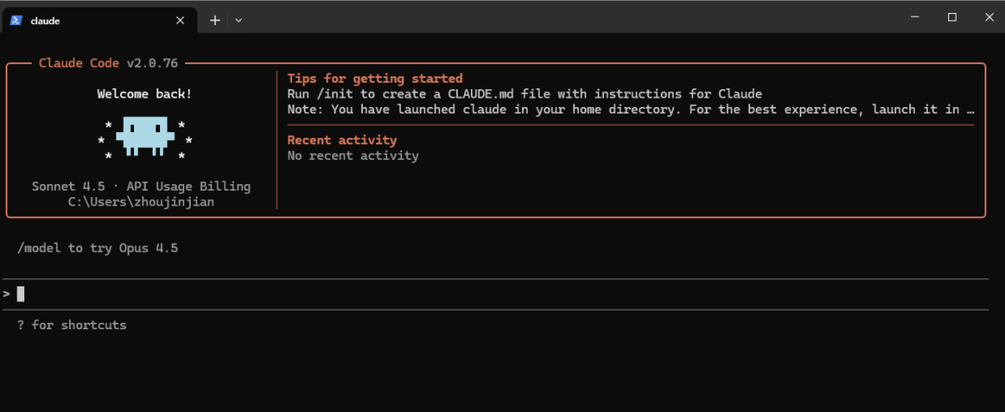Image resolution: width=1005 pixels, height=412 pixels.
Task: Open a new tab with the plus button
Action: 215,20
